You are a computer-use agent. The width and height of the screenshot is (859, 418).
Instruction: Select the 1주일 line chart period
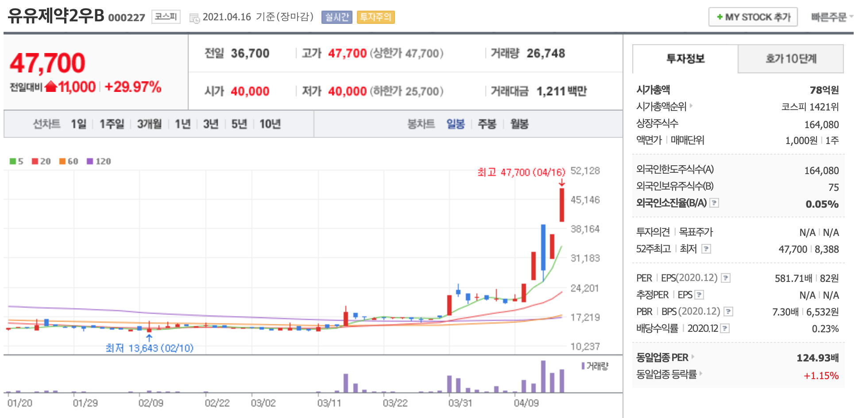pyautogui.click(x=112, y=124)
